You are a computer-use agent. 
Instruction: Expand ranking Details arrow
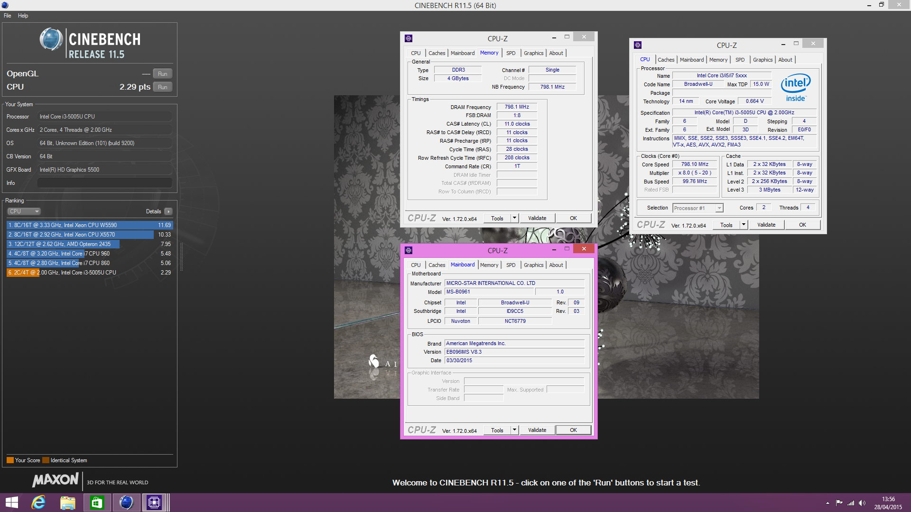tap(168, 211)
